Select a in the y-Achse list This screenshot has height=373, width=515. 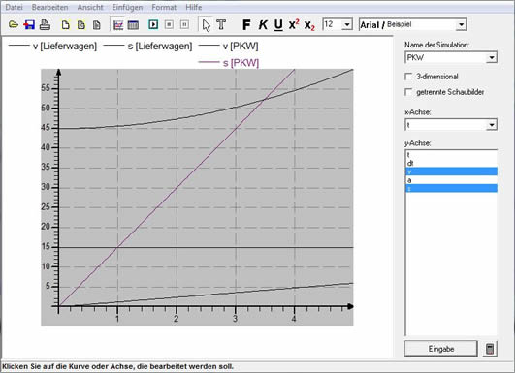coord(451,180)
